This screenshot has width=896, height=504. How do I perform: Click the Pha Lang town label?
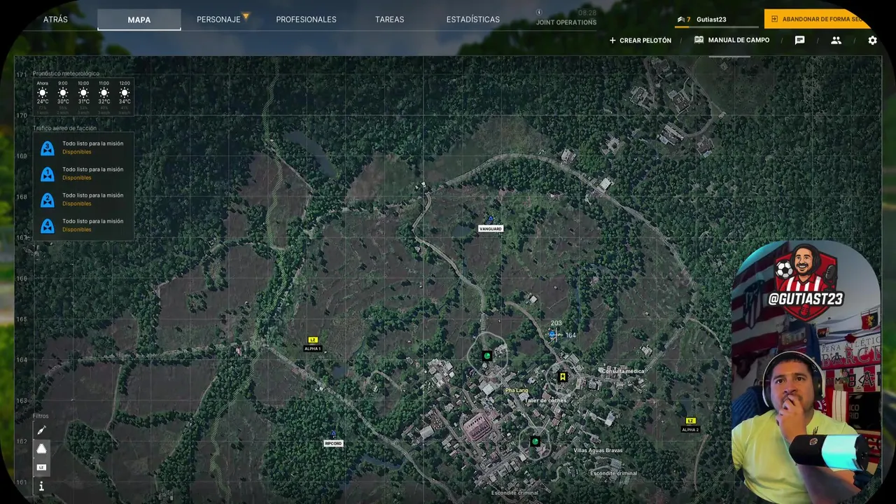(x=517, y=391)
